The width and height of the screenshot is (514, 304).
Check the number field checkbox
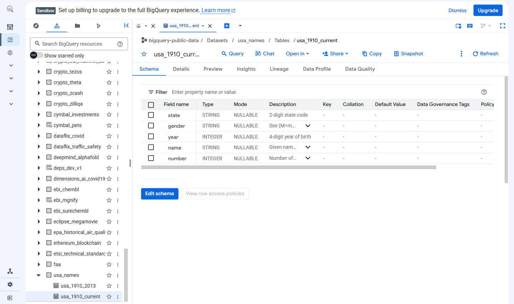(x=151, y=158)
